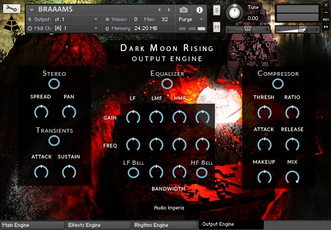
Task: Click the Output routing icon
Action: (x=29, y=19)
